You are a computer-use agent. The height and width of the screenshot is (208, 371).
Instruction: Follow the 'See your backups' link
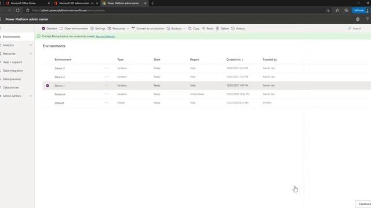[106, 36]
